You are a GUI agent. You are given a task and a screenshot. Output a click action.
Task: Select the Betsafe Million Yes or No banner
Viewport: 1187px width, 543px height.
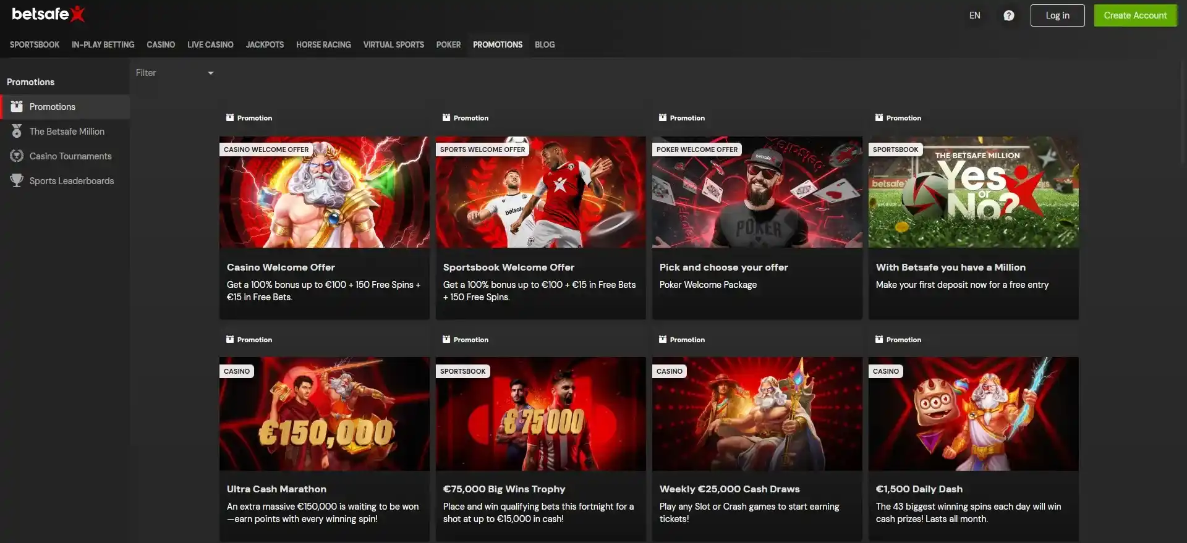pyautogui.click(x=973, y=192)
